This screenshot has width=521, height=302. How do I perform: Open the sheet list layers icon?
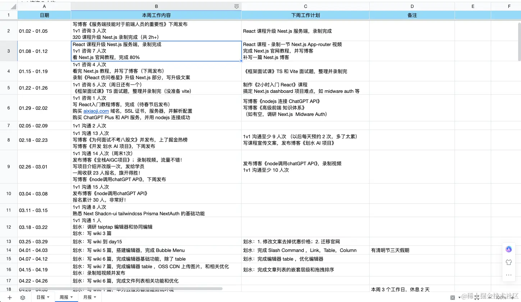[23, 297]
